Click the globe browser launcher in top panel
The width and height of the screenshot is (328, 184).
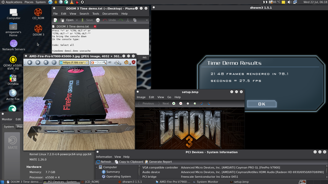pos(50,2)
